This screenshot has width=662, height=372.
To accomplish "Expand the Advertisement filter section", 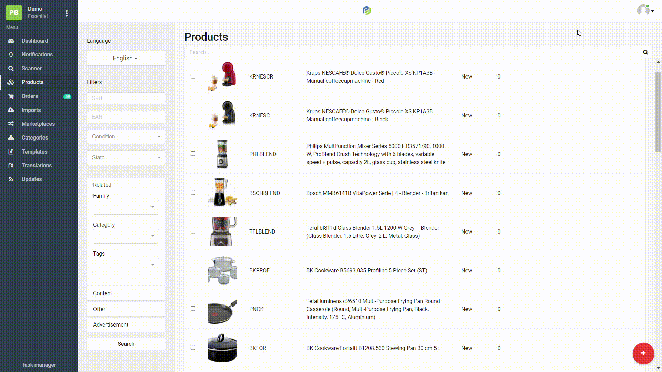I will [126, 325].
